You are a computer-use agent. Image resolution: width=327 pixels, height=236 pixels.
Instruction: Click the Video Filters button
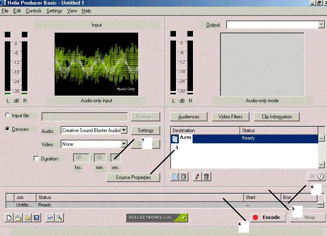[x=230, y=117]
